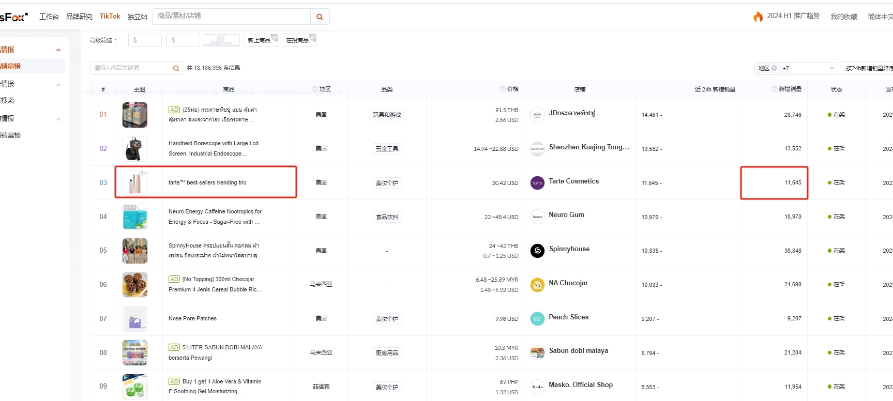Viewport: 893px width, 401px height.
Task: Click the help icon next to 地区 header
Action: click(315, 89)
